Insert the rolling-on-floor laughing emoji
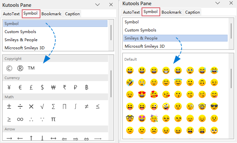Screen dimensions: 237x143 tap(130, 82)
